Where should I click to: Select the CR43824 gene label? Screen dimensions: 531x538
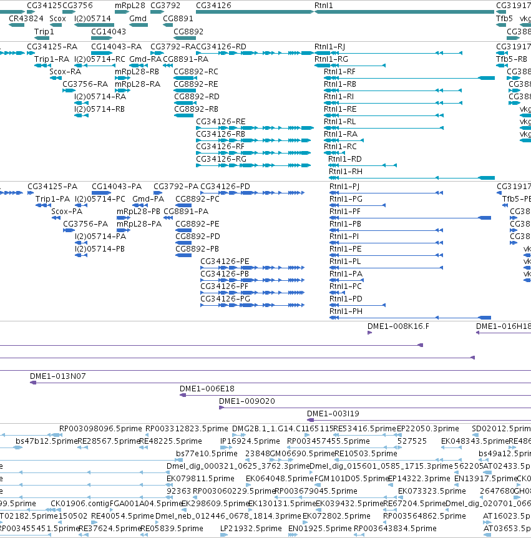coord(26,19)
